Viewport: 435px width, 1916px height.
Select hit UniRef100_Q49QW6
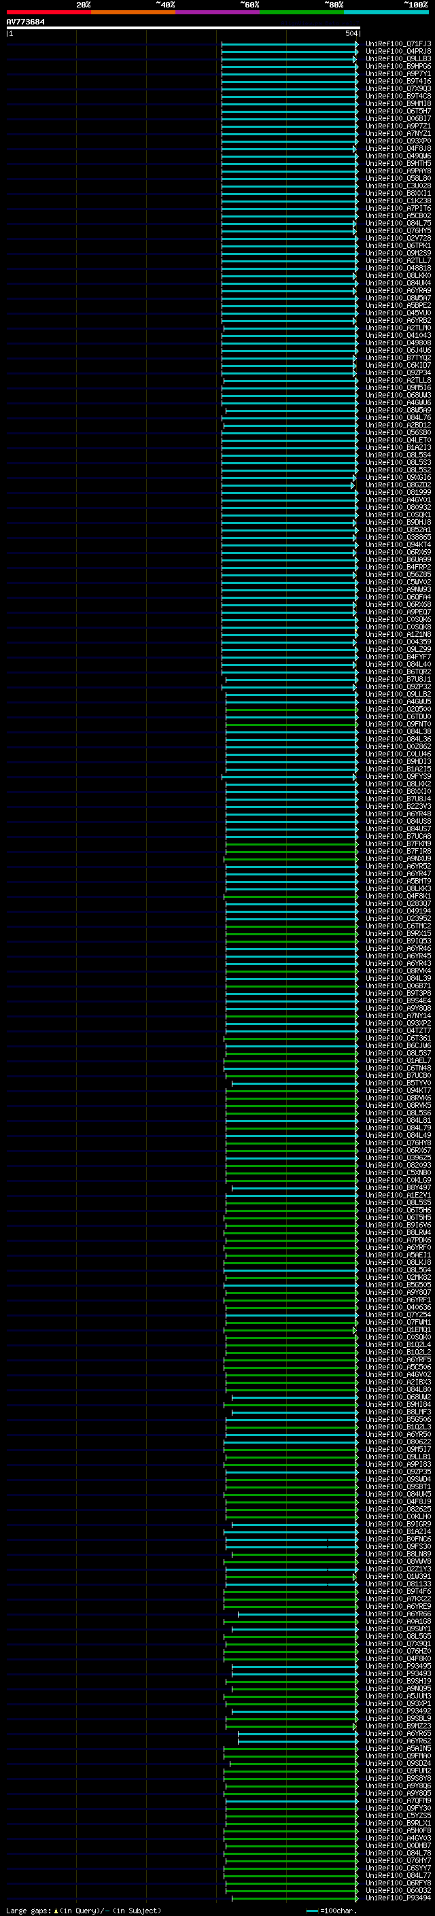point(398,156)
